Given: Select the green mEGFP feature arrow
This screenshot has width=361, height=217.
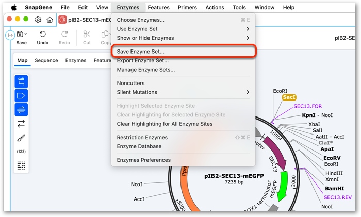Looking at the screenshot, I should (283, 186).
